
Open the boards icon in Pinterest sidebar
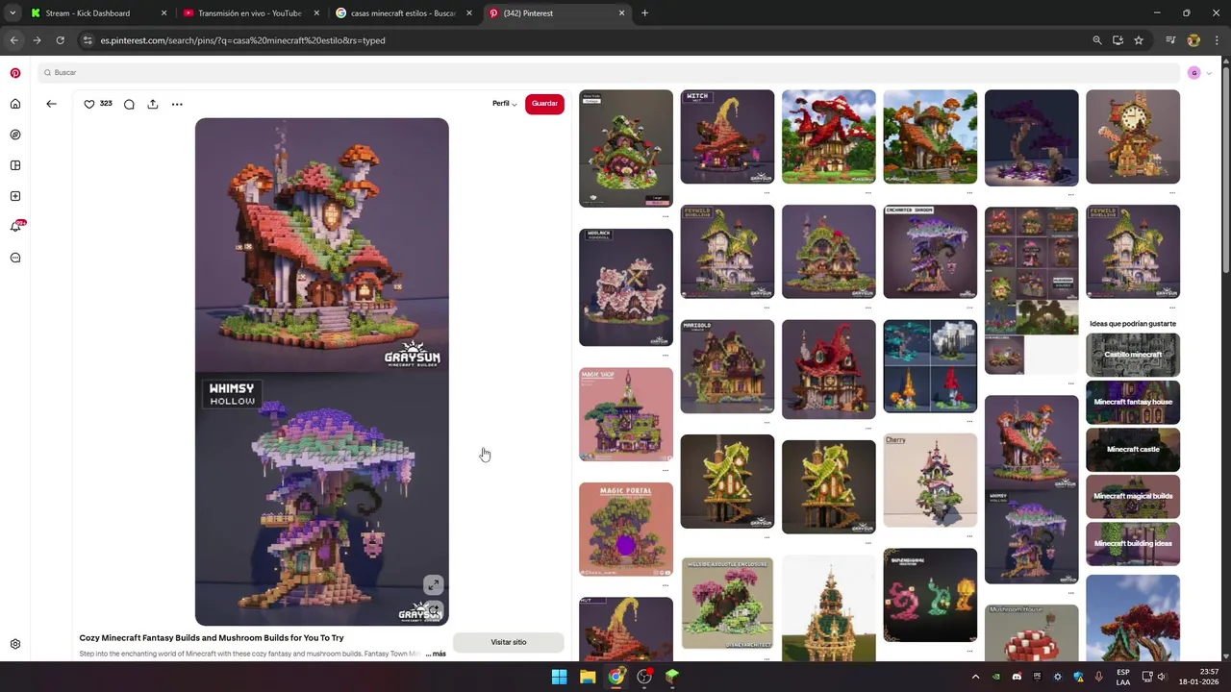pyautogui.click(x=15, y=165)
